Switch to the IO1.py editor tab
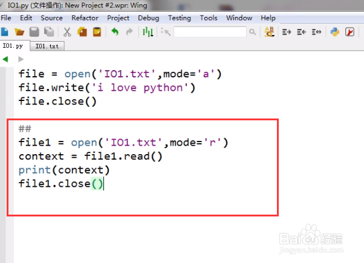 [15, 45]
